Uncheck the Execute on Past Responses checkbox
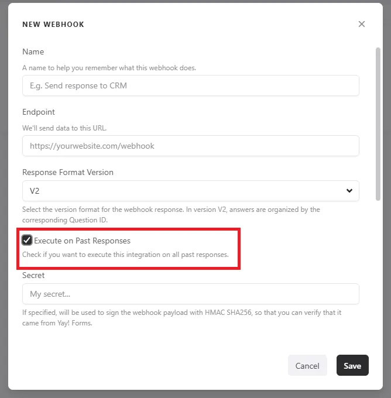391x398 pixels. [x=27, y=240]
